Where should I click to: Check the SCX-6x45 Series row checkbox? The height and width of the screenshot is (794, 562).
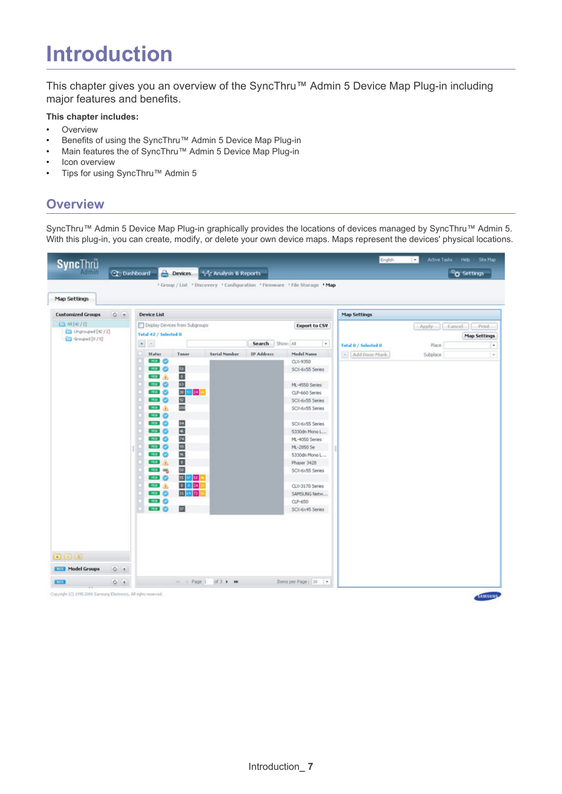(140, 509)
